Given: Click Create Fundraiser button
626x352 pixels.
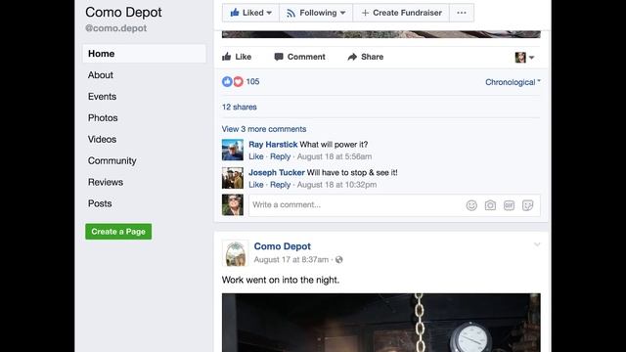Looking at the screenshot, I should point(401,13).
